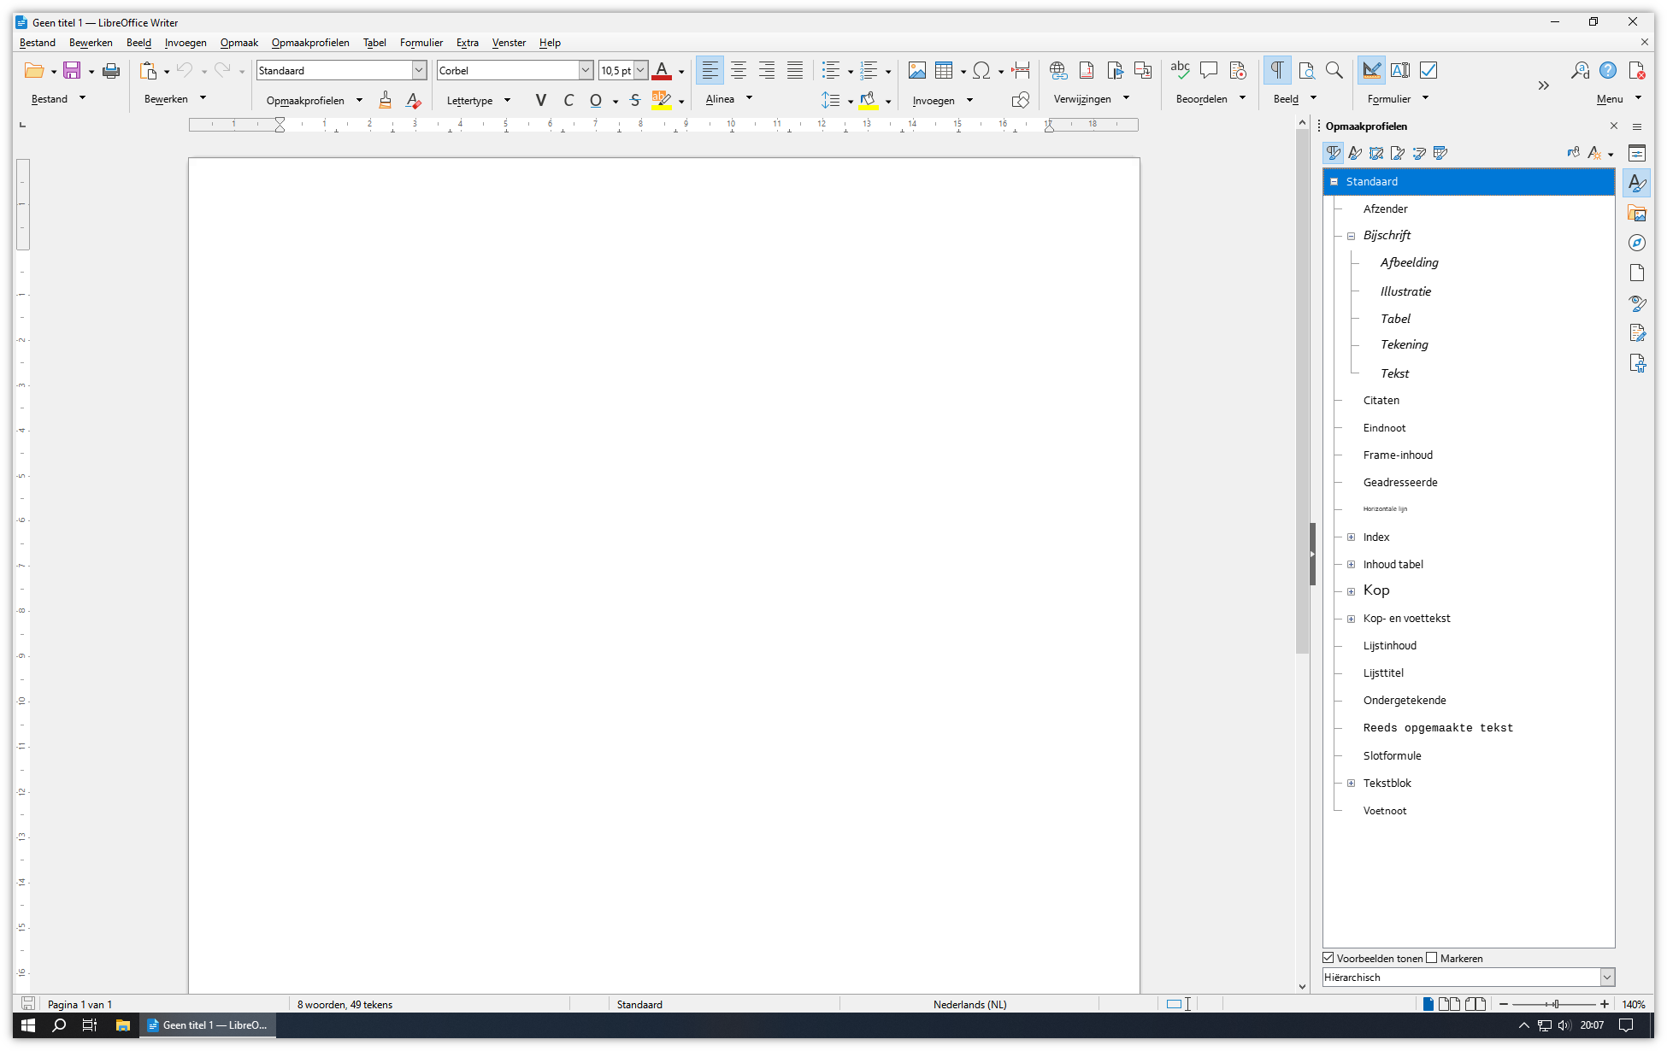Image resolution: width=1667 pixels, height=1051 pixels.
Task: Click the Strikethrough S icon
Action: tap(634, 101)
